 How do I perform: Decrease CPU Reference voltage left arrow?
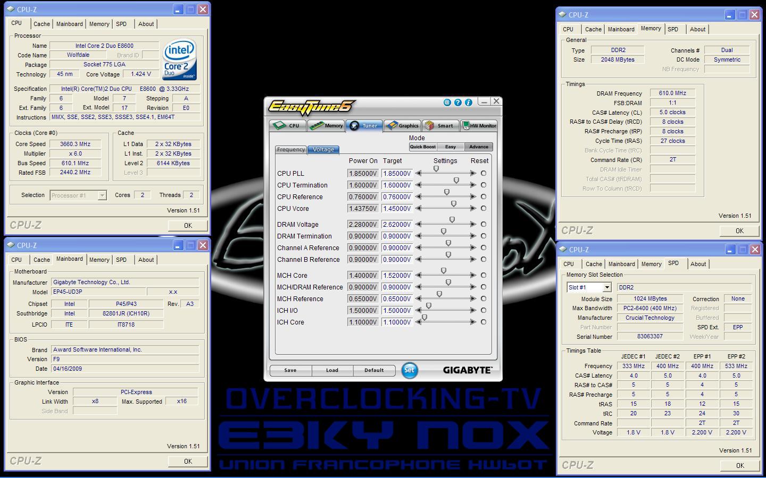coord(418,197)
